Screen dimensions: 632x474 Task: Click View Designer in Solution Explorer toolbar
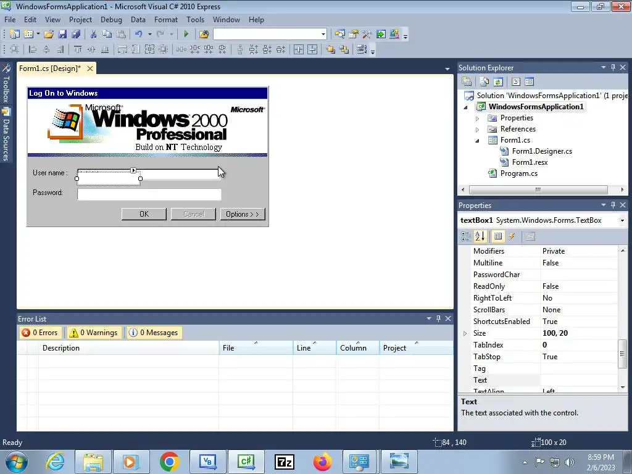(529, 82)
